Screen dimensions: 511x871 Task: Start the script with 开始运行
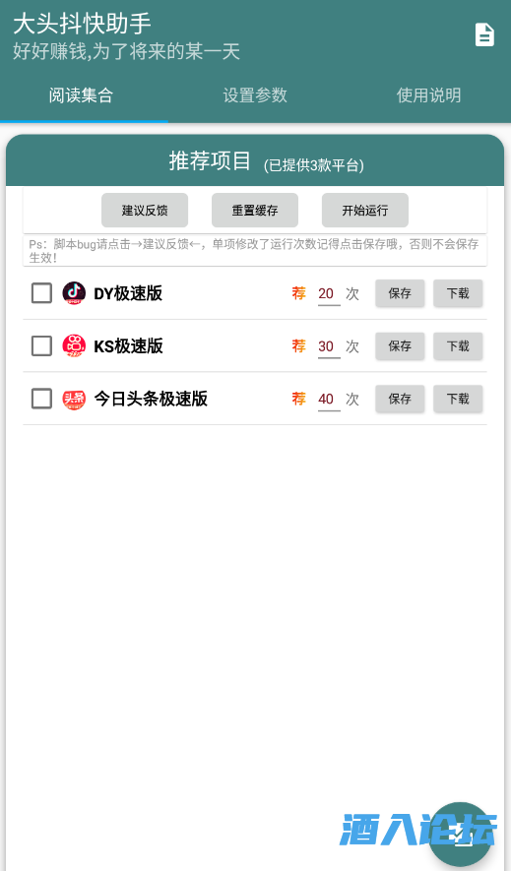click(x=365, y=211)
